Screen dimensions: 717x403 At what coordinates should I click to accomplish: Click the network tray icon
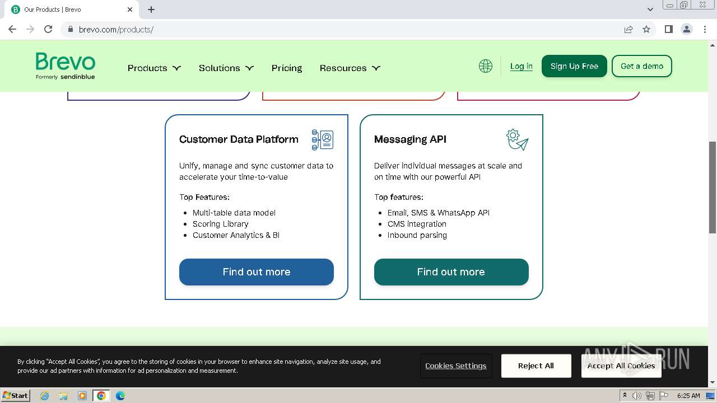[650, 396]
